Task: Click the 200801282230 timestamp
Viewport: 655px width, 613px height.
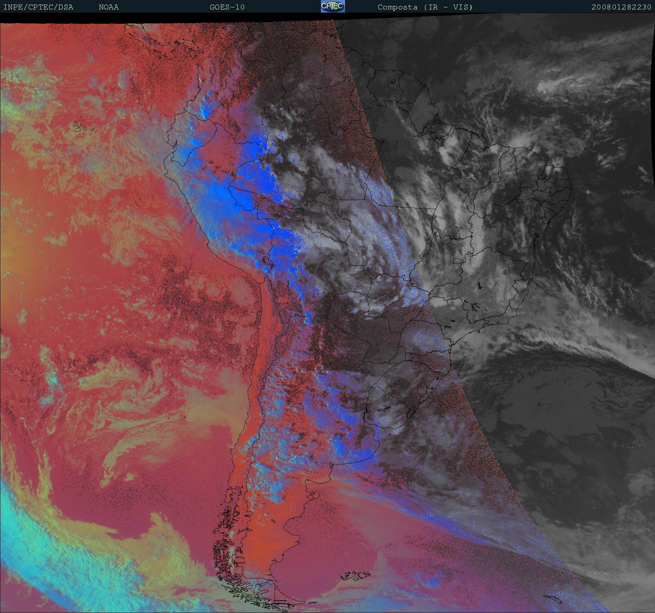Action: [621, 7]
